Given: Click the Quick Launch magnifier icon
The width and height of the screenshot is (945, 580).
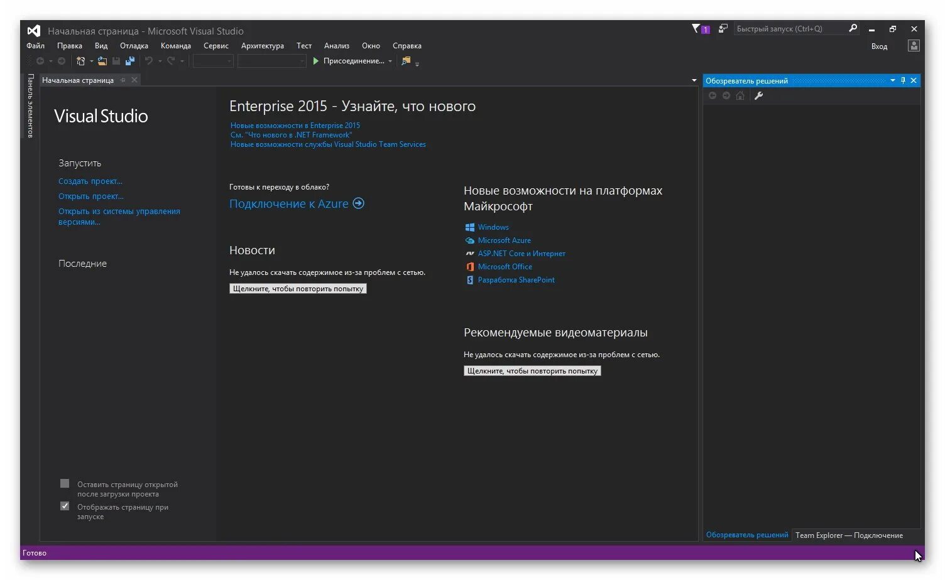Looking at the screenshot, I should click(853, 28).
